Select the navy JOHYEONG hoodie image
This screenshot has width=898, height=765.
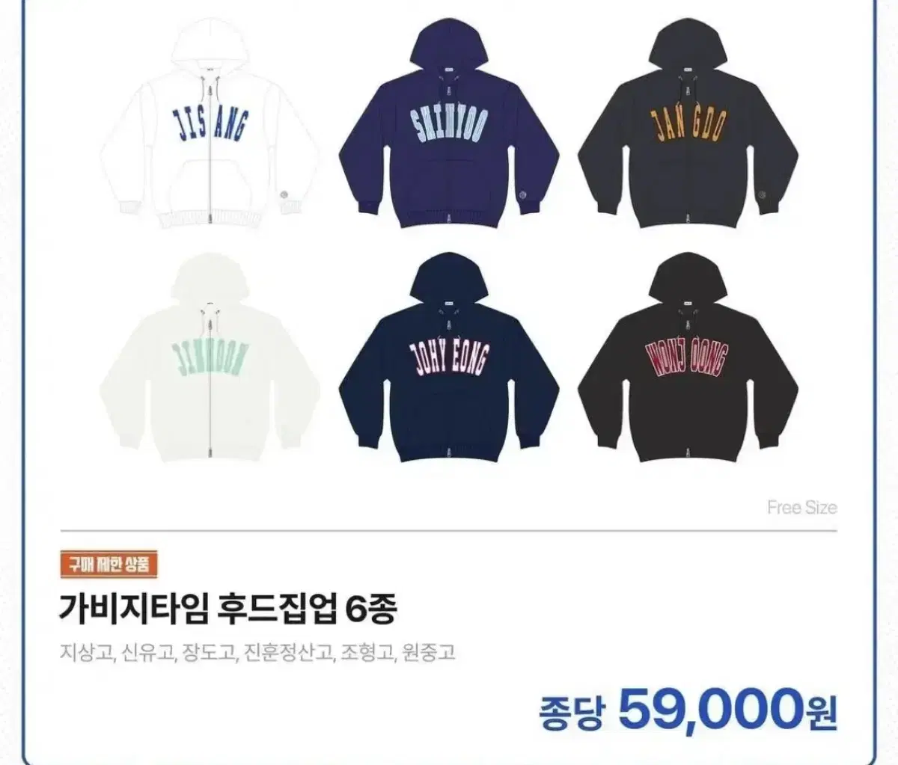[448, 363]
